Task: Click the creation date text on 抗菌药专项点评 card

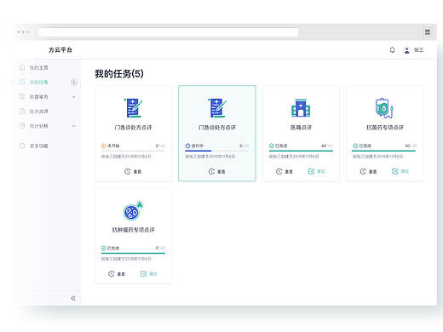Action: coord(377,157)
